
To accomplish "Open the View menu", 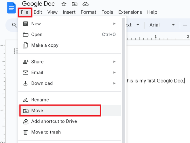I will pyautogui.click(x=52, y=12).
